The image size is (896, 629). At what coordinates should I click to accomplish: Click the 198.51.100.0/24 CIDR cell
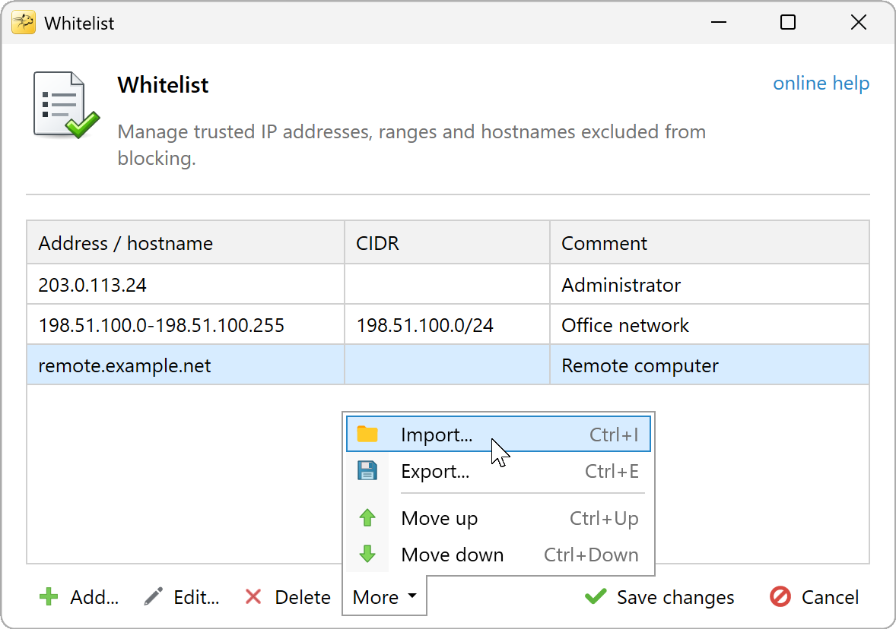pyautogui.click(x=446, y=325)
